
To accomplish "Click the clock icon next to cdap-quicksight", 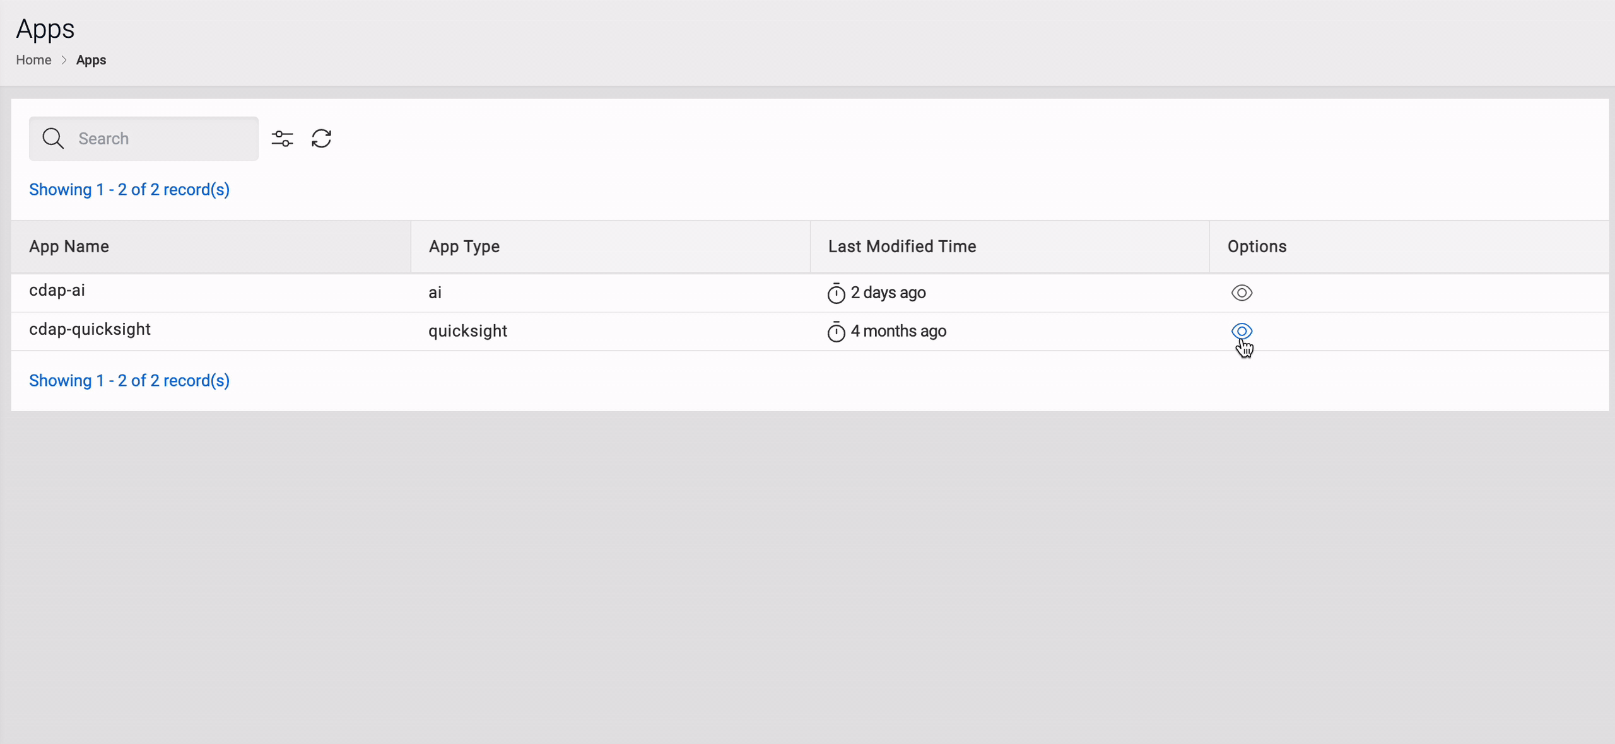I will tap(834, 330).
